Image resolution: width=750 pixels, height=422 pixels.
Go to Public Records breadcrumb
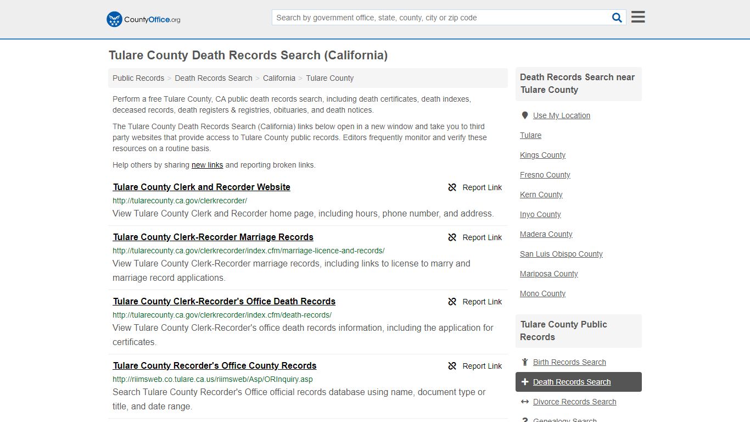(138, 78)
